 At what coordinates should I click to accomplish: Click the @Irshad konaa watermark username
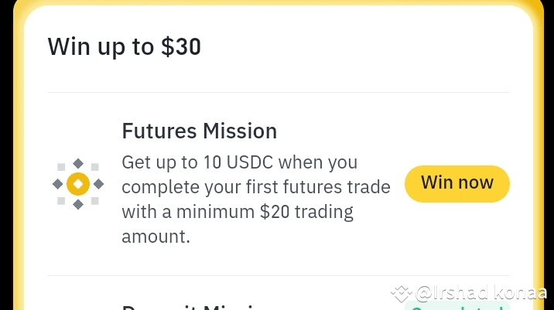481,294
